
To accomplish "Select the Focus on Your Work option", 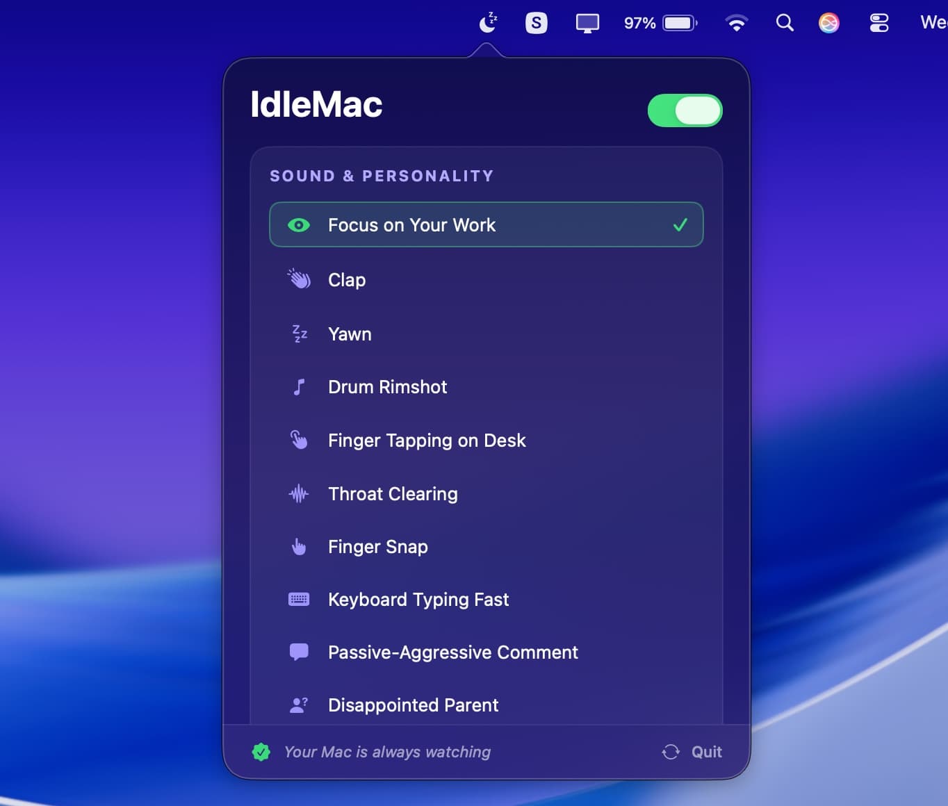I will coord(487,224).
